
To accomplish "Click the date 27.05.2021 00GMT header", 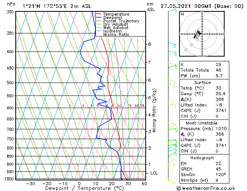I will [186, 6].
